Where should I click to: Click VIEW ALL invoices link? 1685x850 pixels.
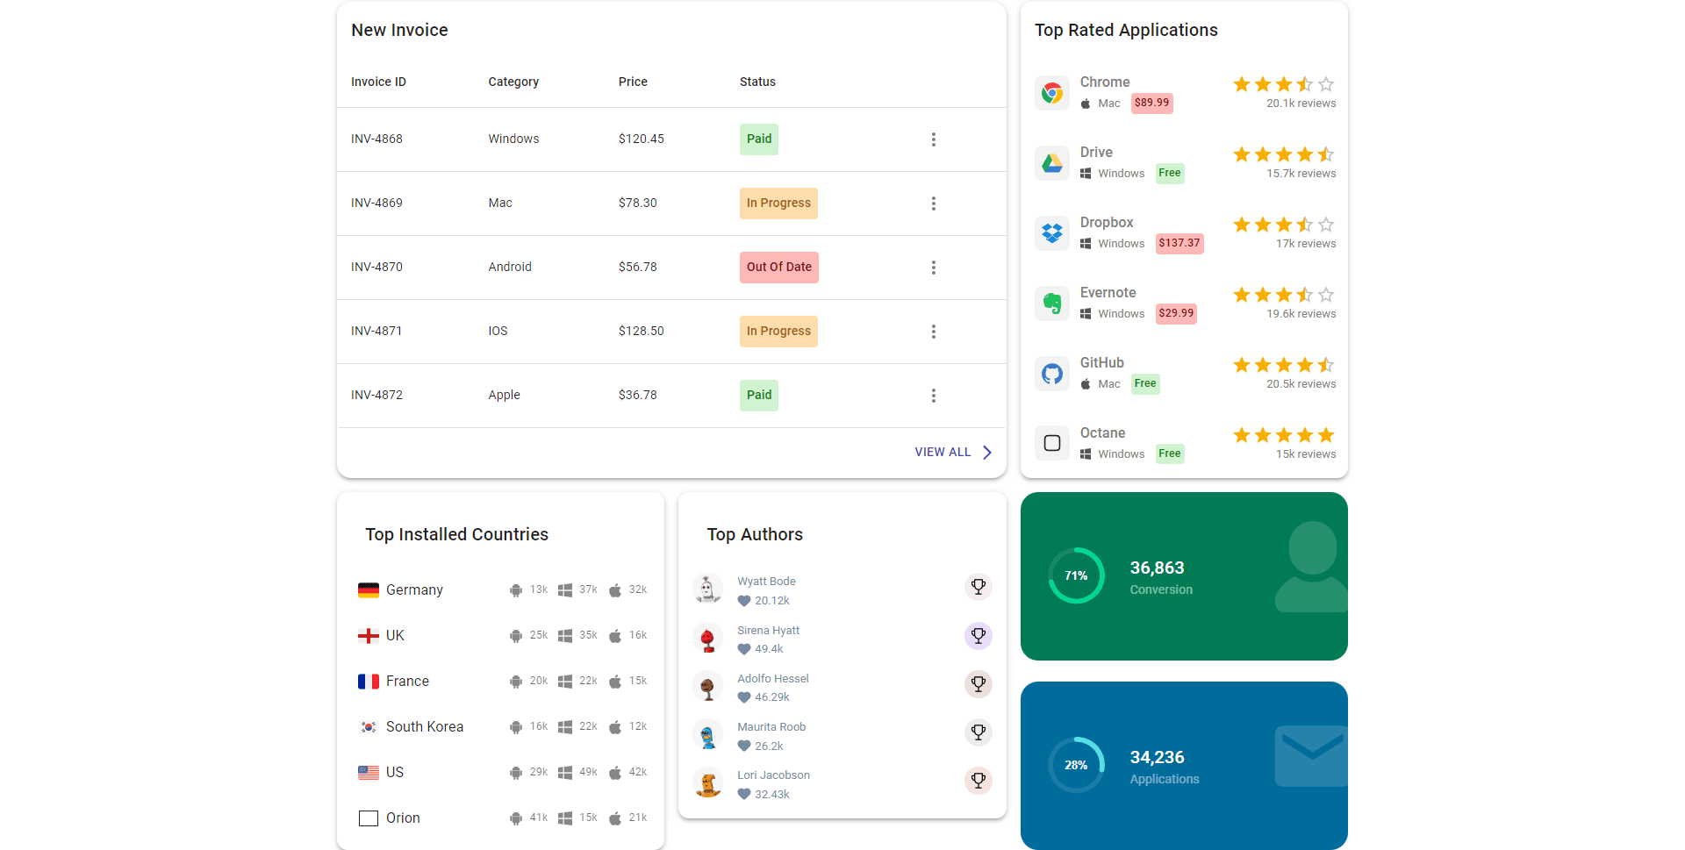pos(953,453)
